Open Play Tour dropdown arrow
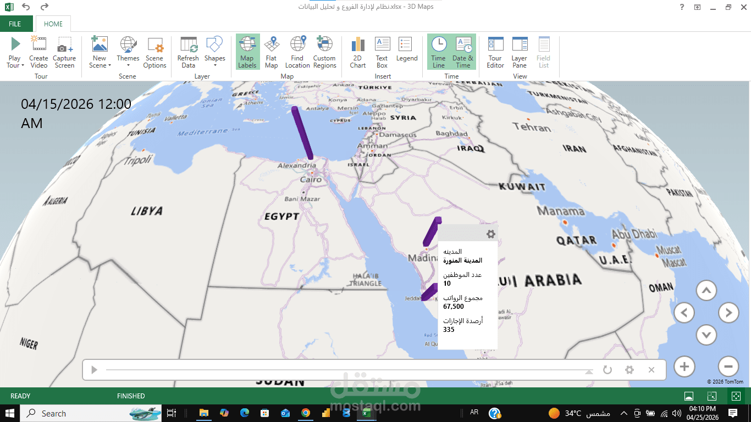 [23, 65]
